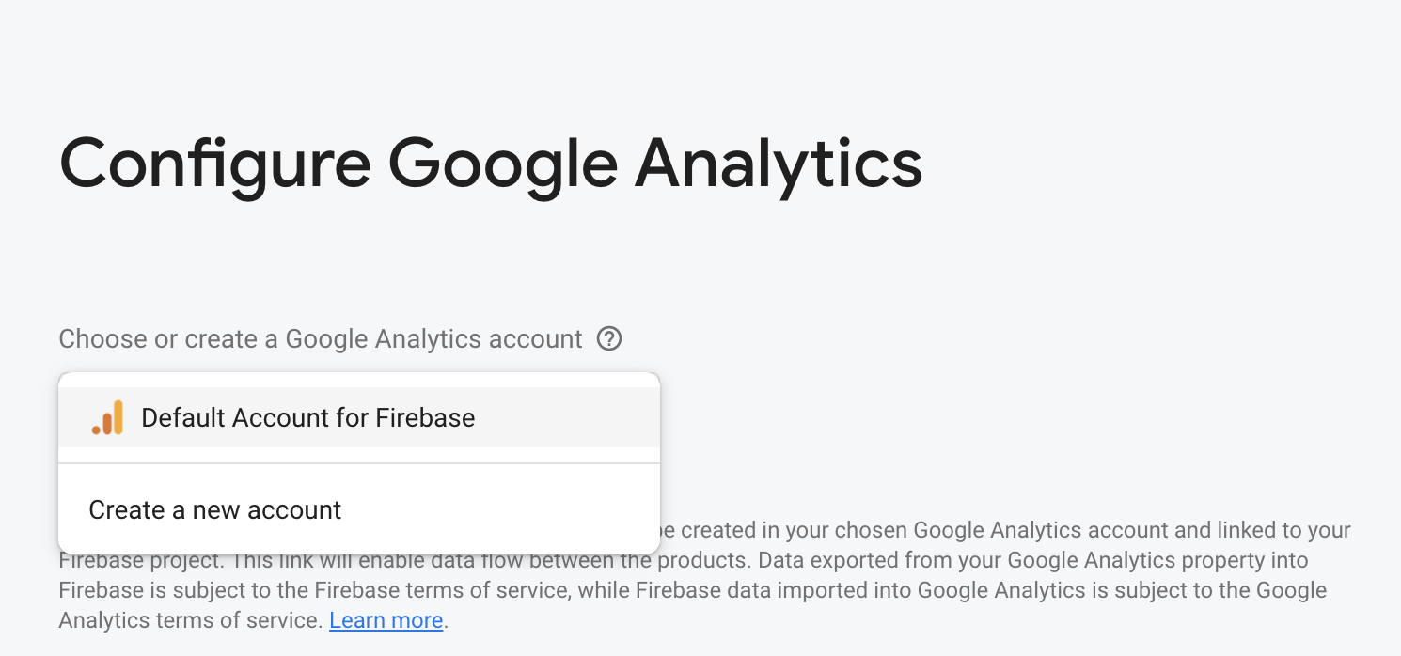Show help for Google Analytics account selection
This screenshot has height=656, width=1401.
pos(609,338)
